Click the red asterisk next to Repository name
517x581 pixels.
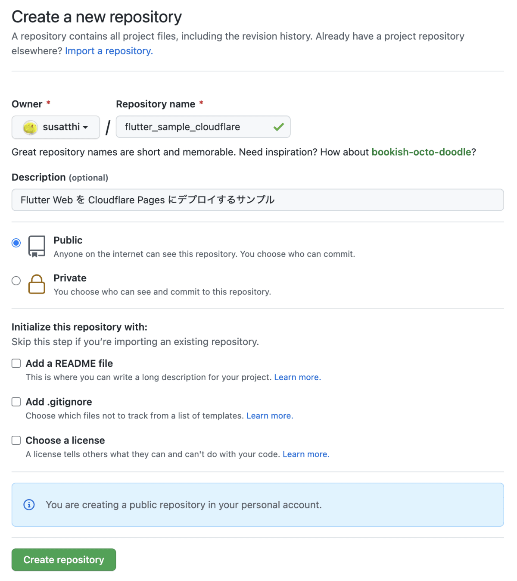tap(201, 103)
